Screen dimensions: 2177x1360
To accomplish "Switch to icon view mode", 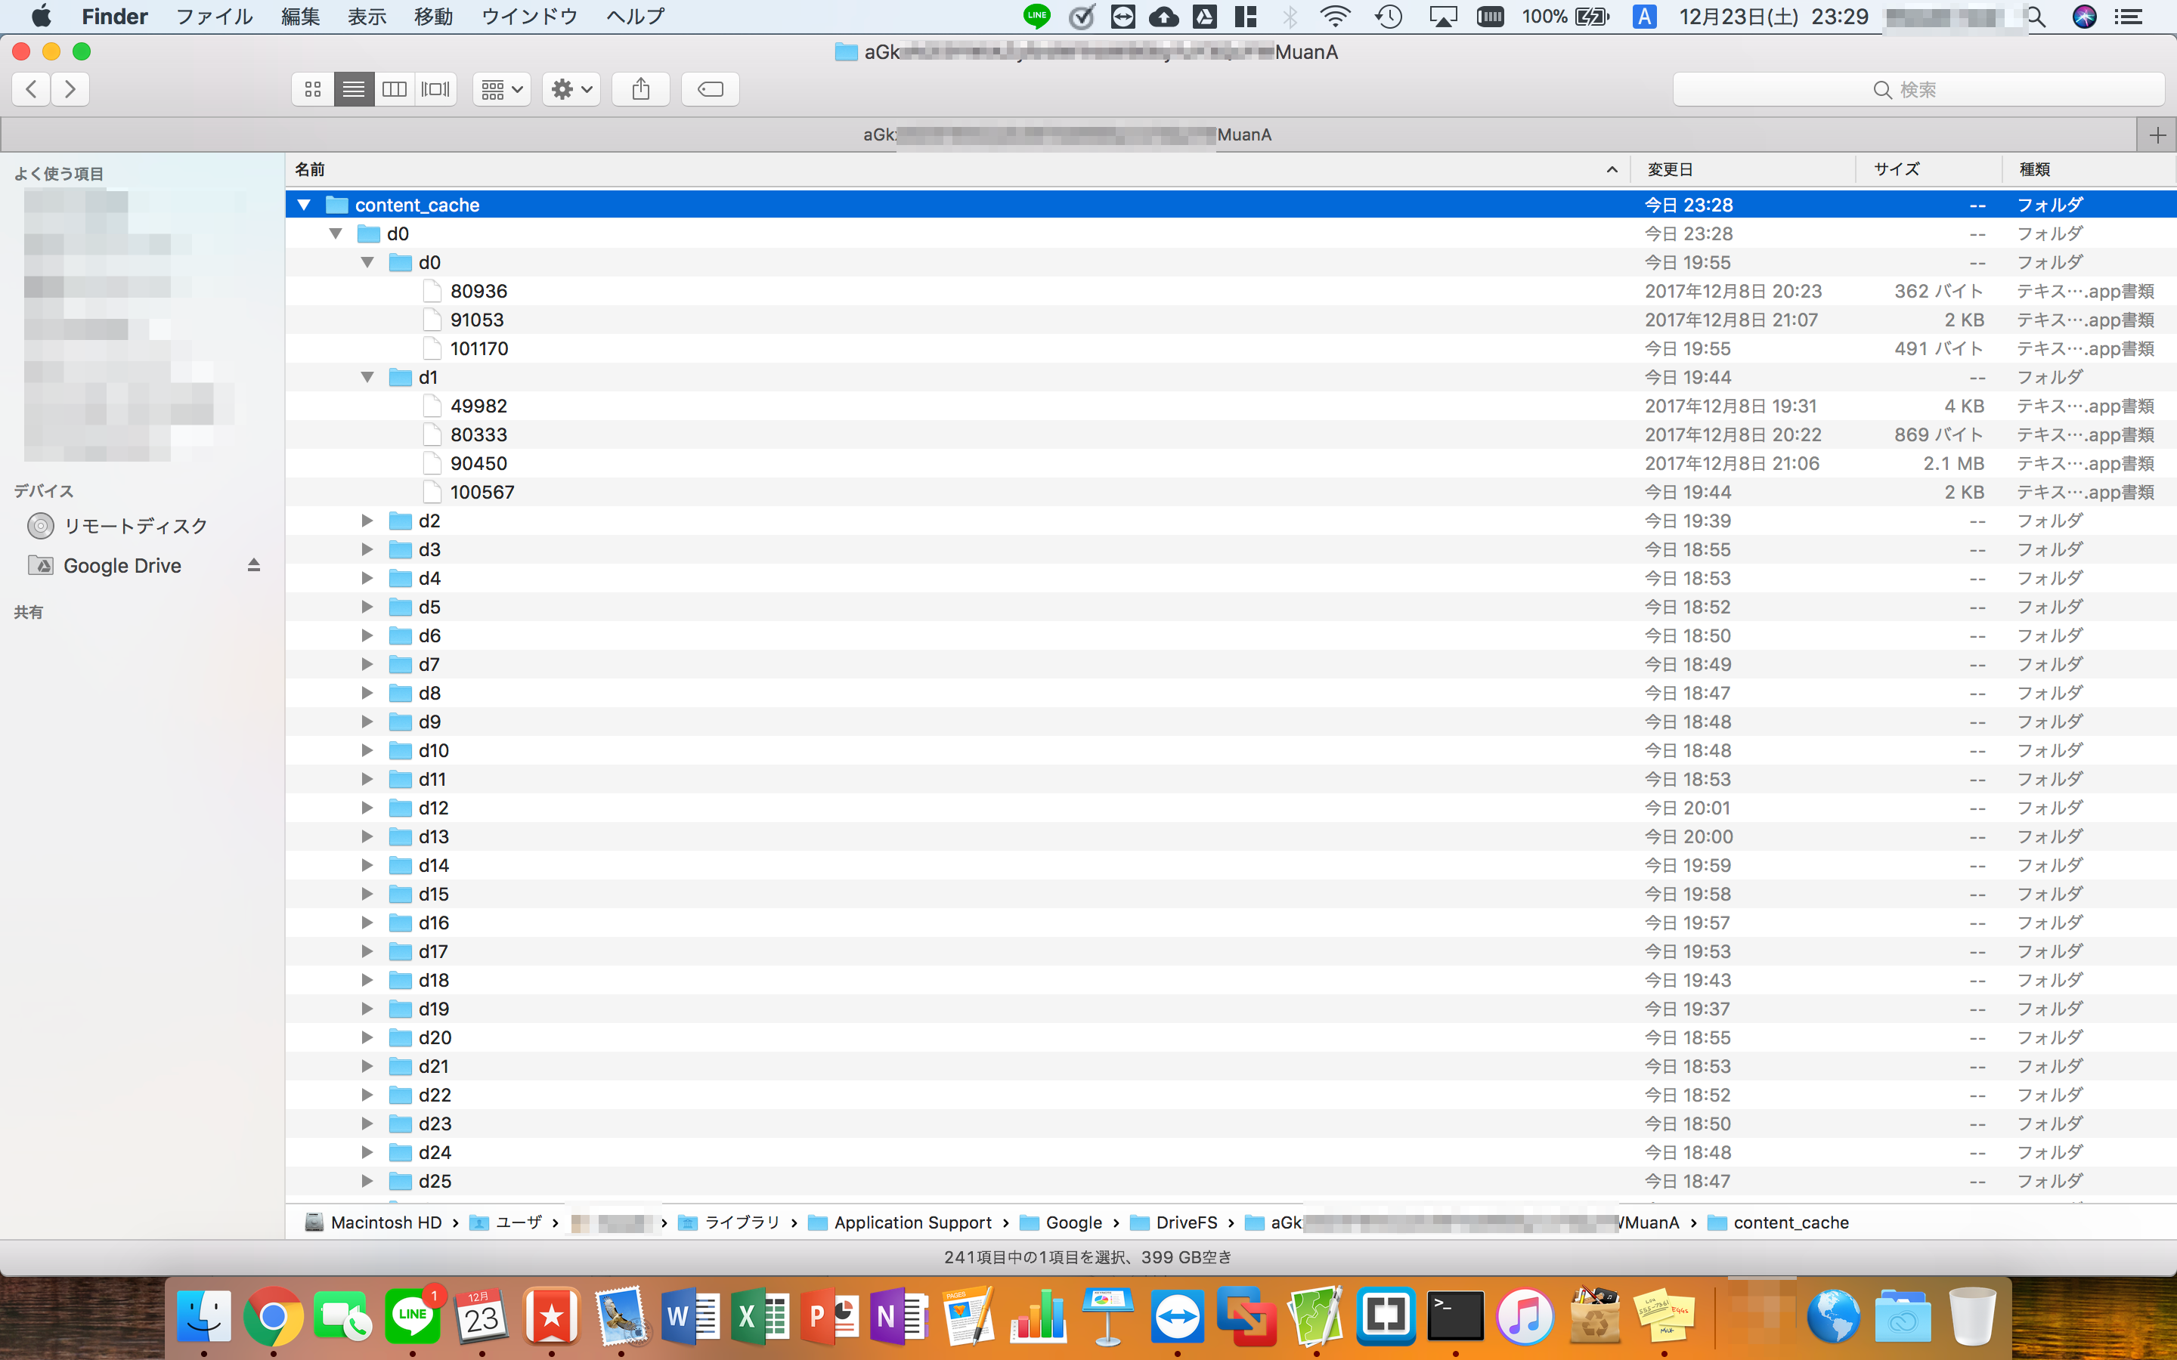I will pyautogui.click(x=312, y=89).
